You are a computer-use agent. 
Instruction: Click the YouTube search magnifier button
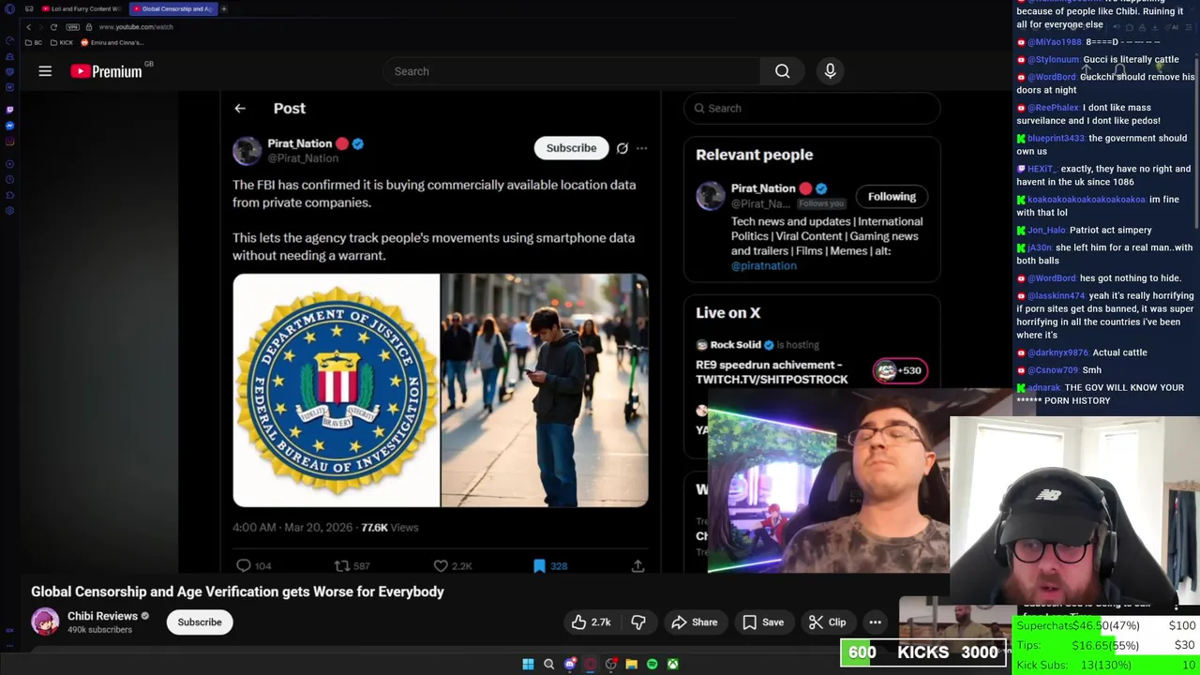782,71
